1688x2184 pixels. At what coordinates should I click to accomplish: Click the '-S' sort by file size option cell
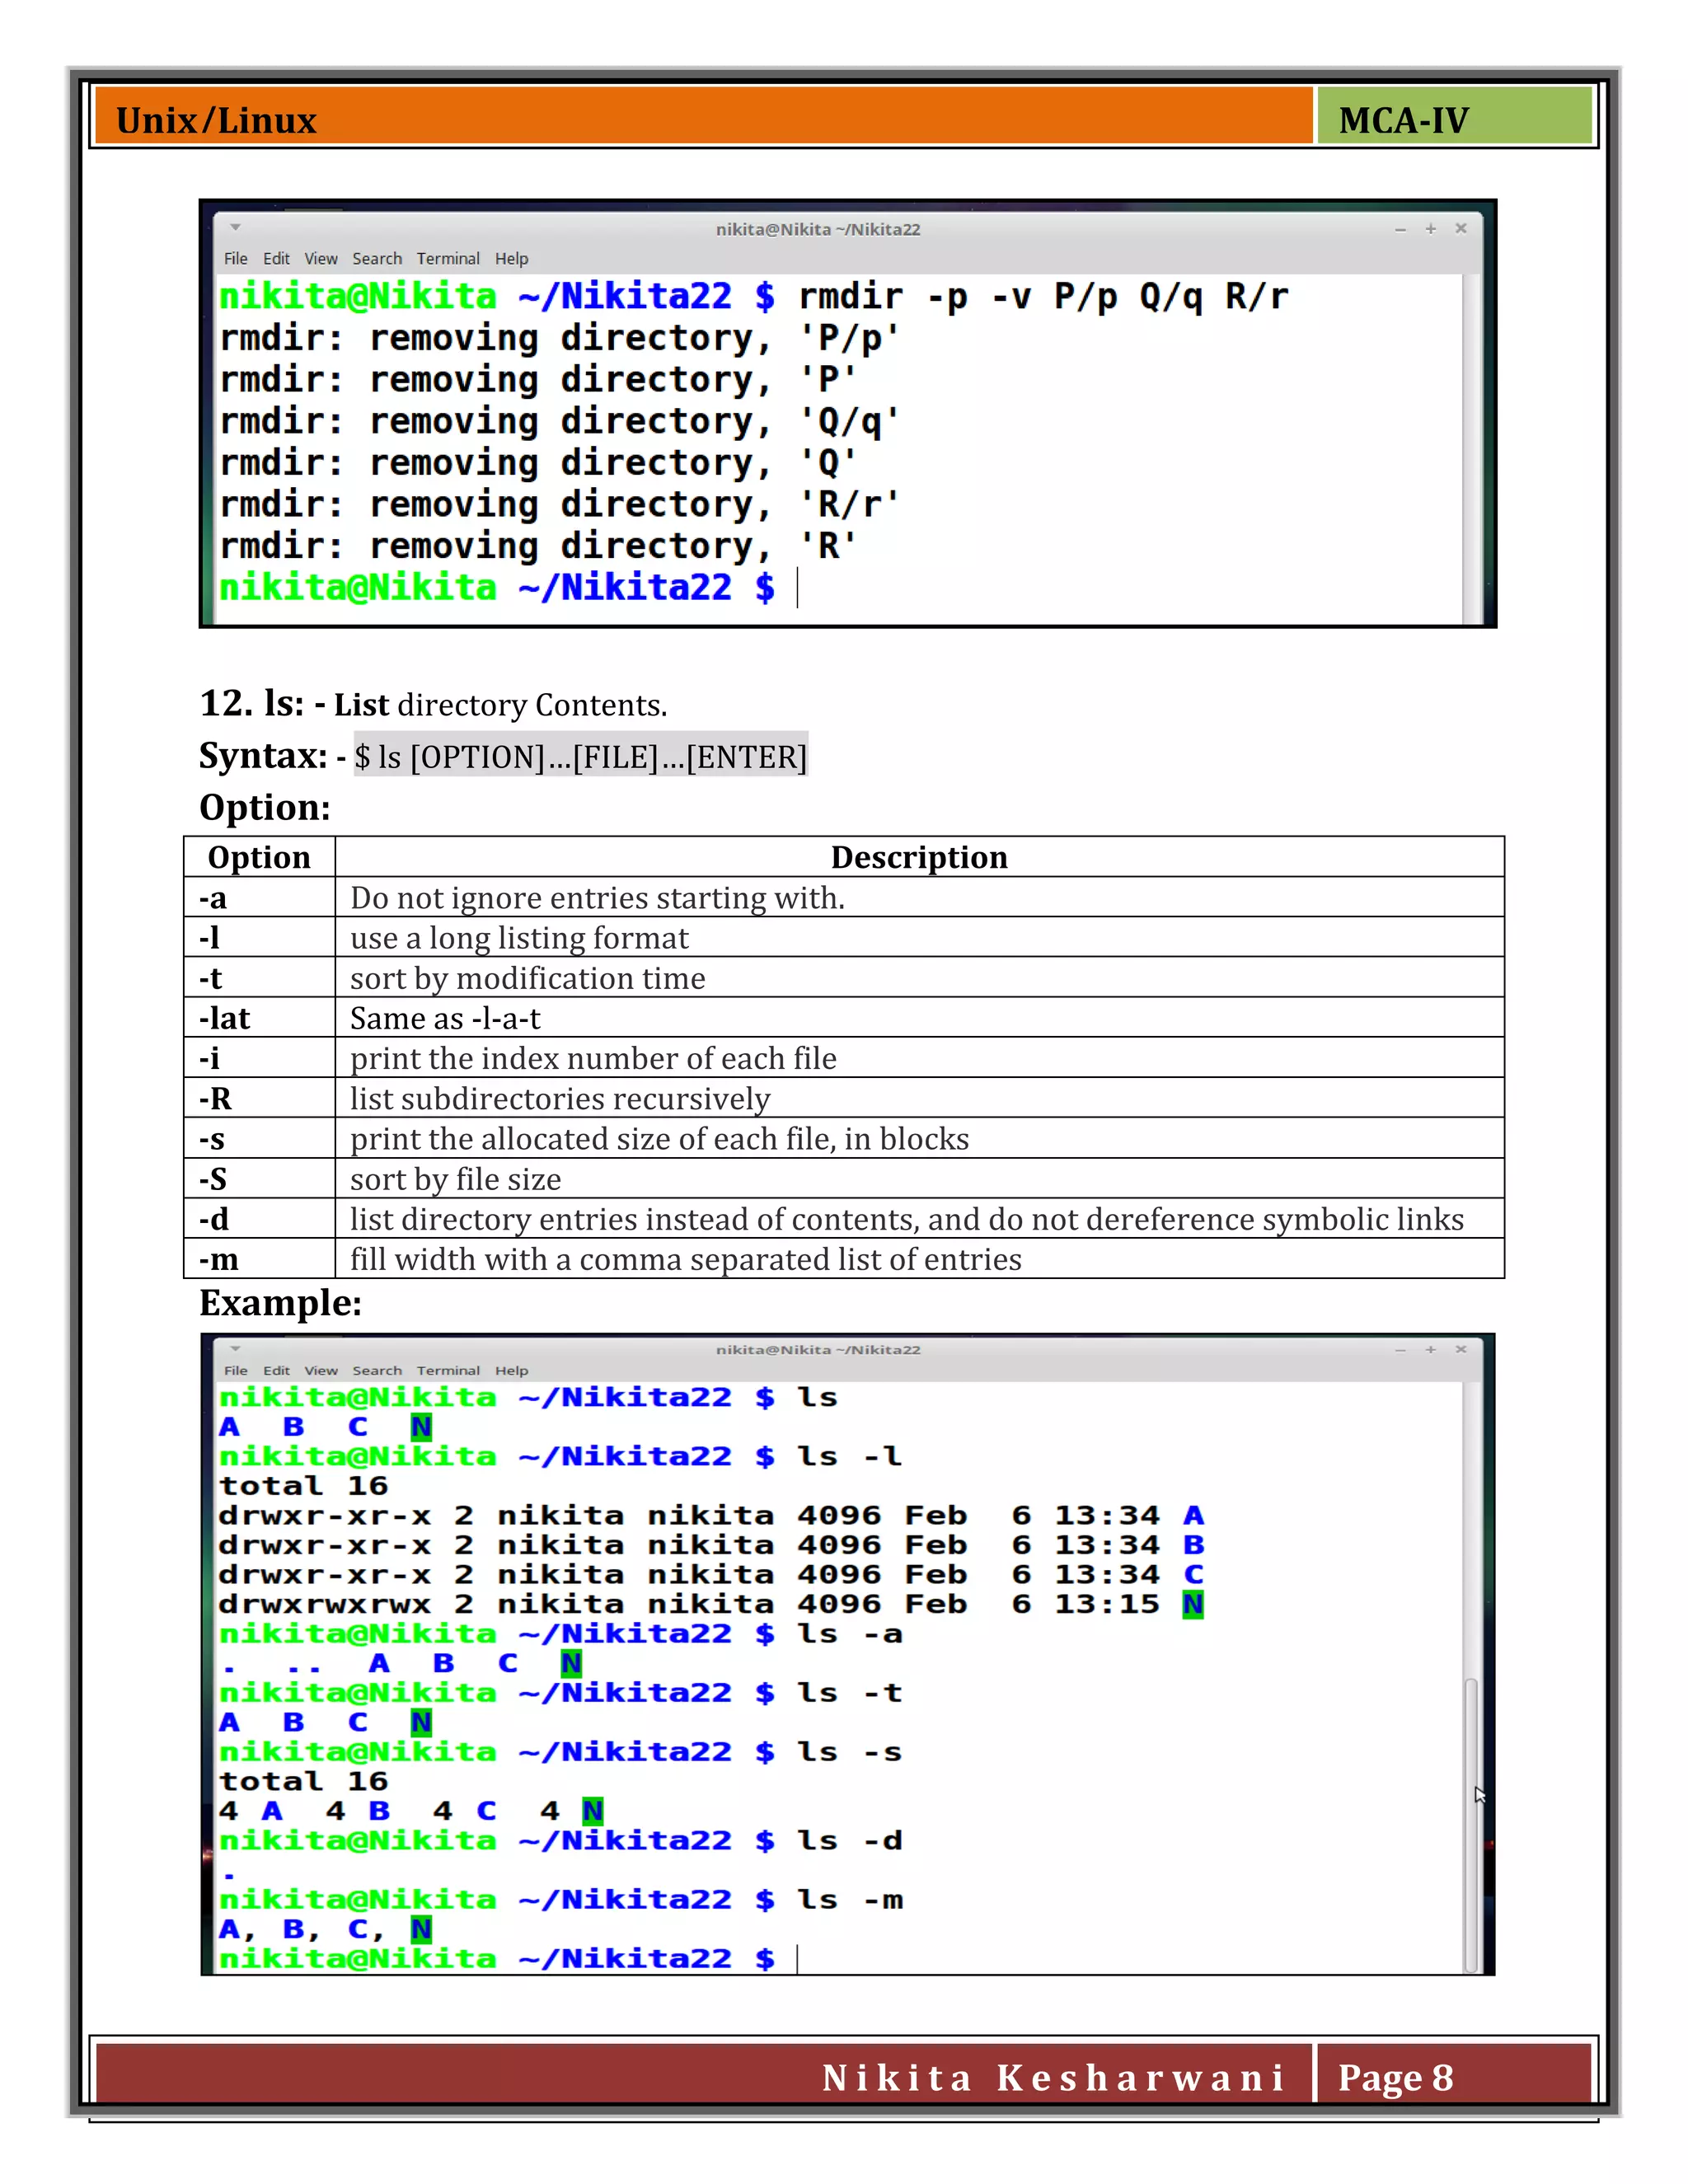click(259, 1178)
